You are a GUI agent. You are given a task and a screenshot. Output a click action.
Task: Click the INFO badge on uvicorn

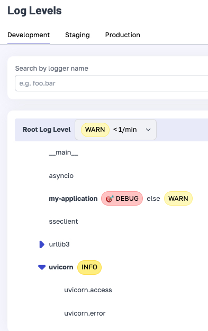tap(89, 267)
